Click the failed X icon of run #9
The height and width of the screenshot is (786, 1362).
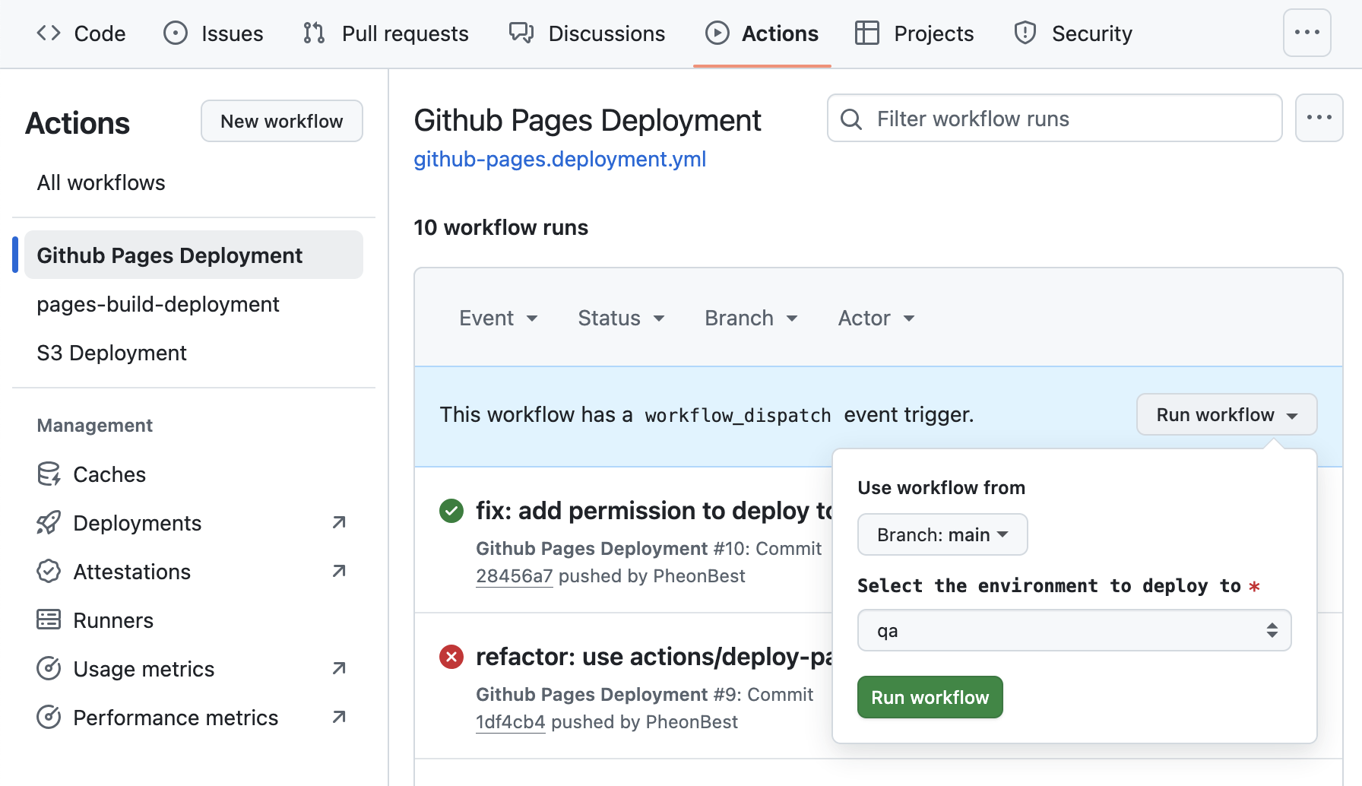(x=451, y=656)
